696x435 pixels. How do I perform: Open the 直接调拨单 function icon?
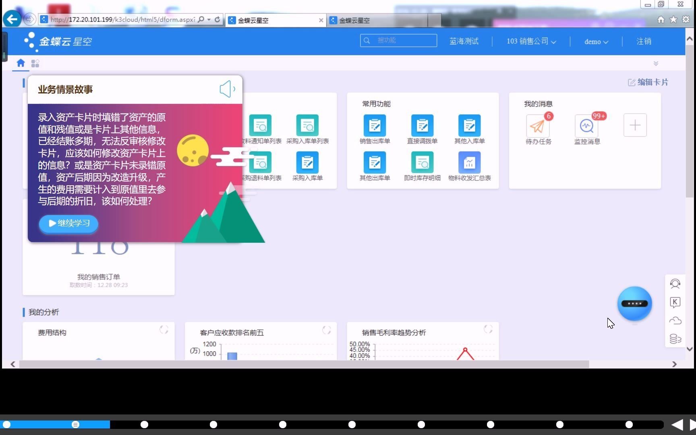[x=422, y=126]
